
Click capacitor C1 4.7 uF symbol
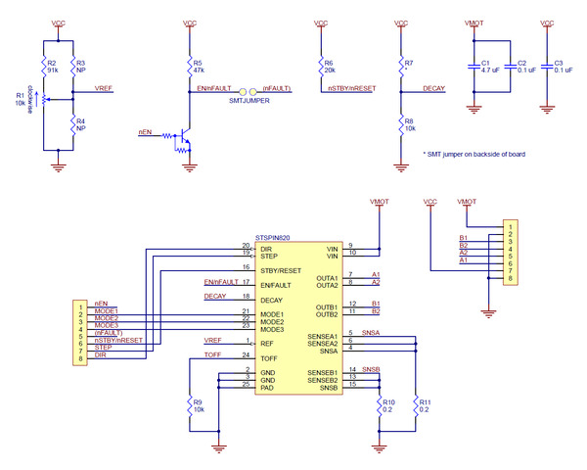[474, 67]
